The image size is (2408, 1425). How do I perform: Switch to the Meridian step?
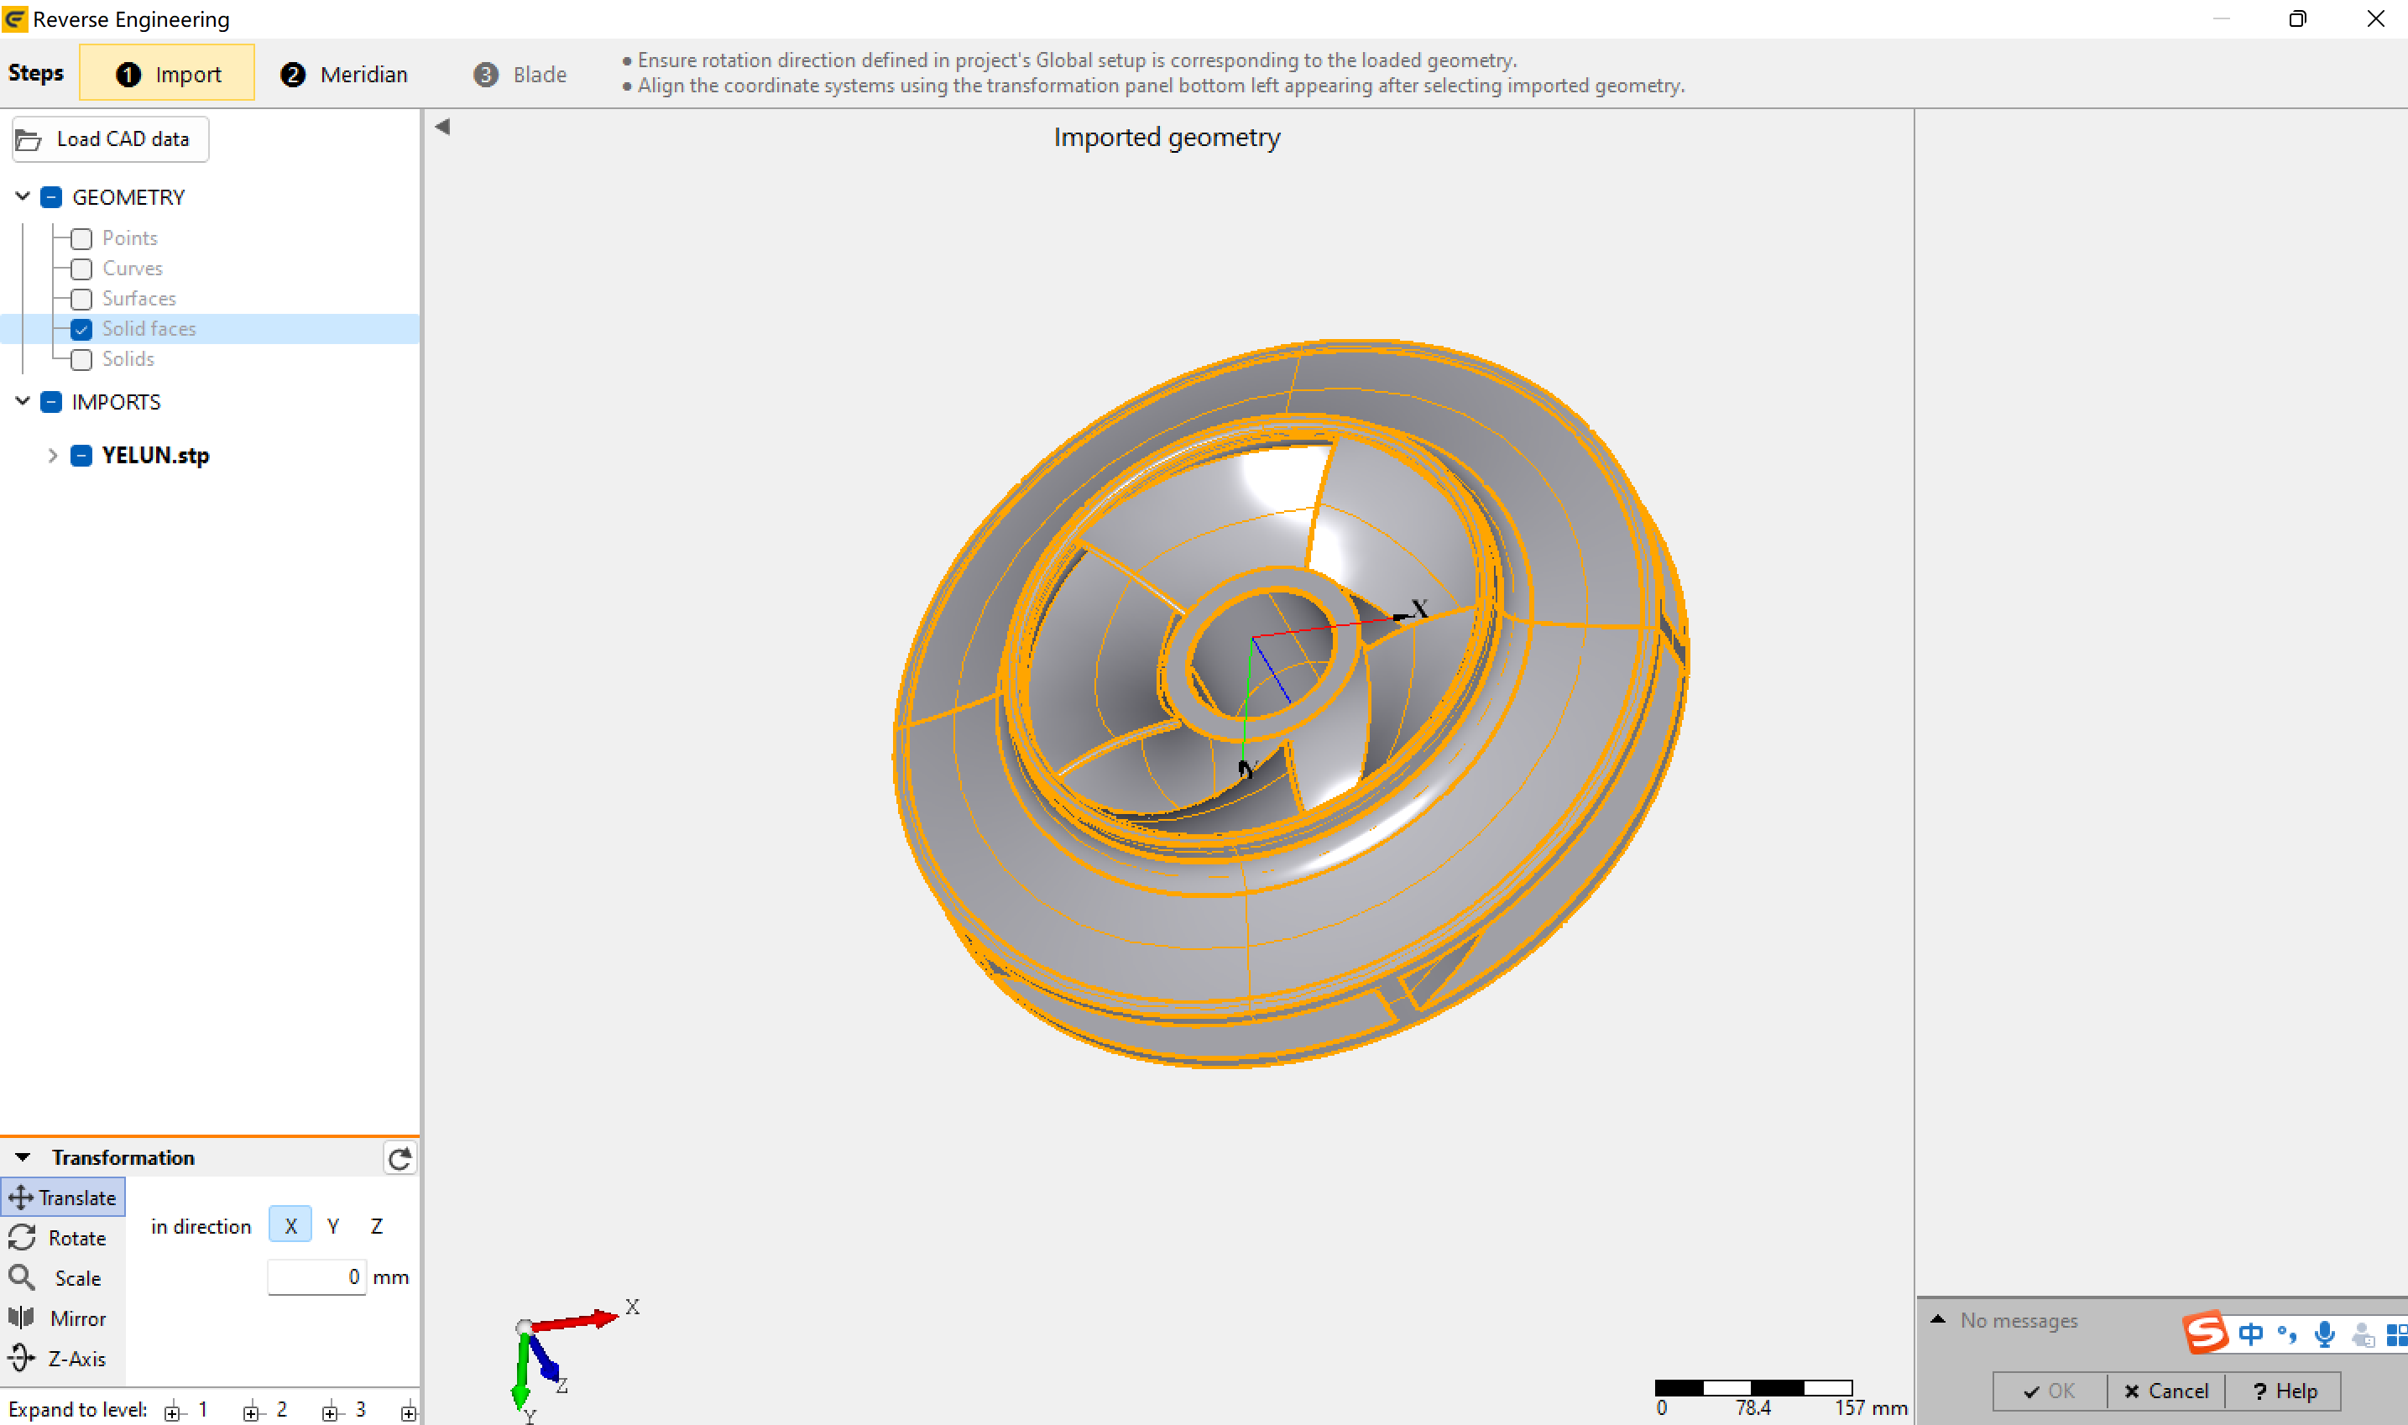point(344,74)
